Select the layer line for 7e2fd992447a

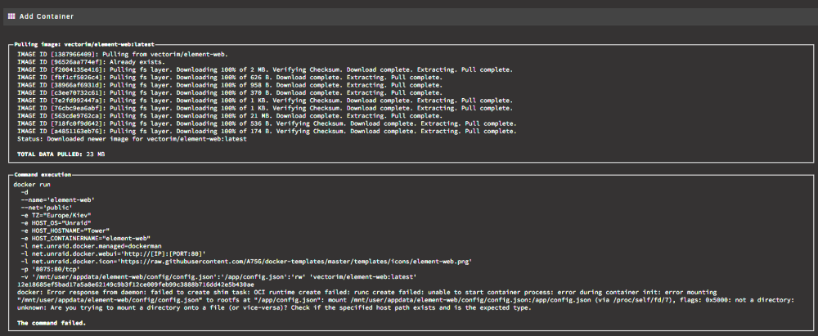265,101
